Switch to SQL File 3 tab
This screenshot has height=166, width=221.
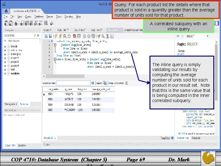(96, 30)
